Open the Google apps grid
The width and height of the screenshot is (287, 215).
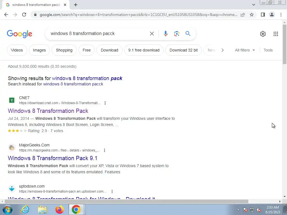coord(276,34)
